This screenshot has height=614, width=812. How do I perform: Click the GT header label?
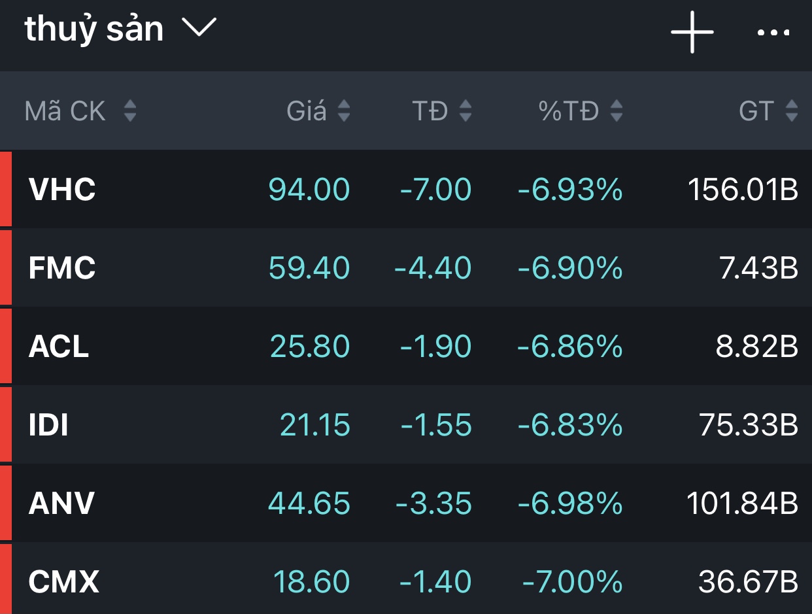756,111
